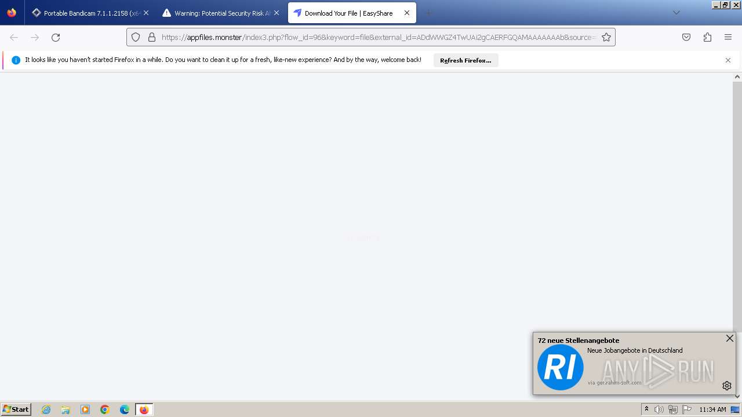The width and height of the screenshot is (742, 417).
Task: Open notification settings gear icon
Action: pyautogui.click(x=727, y=386)
